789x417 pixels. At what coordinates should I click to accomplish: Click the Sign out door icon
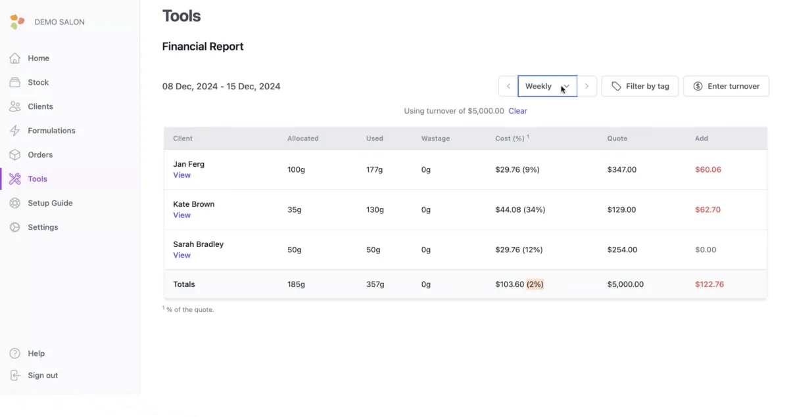click(15, 376)
